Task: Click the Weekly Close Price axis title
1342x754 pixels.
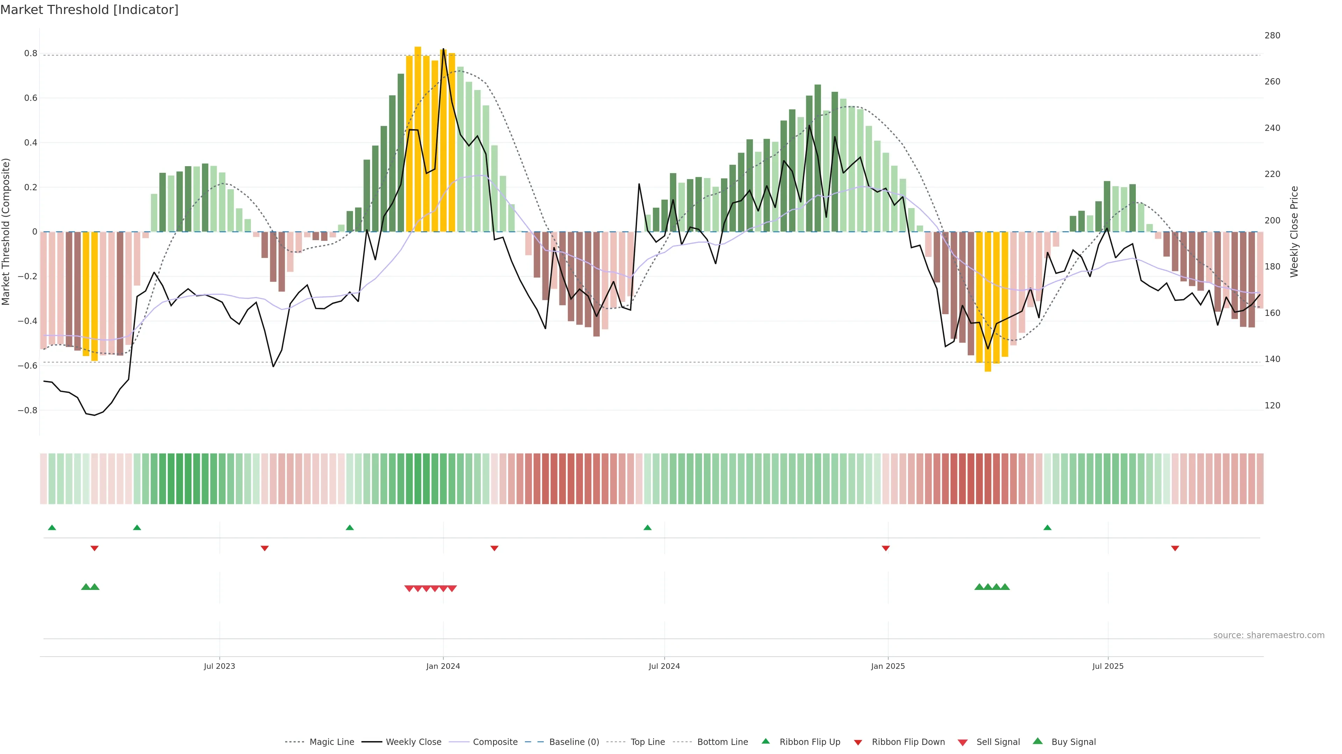Action: 1294,231
